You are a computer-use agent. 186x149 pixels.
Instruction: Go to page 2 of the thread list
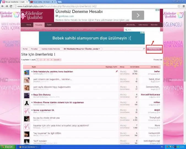41,60
